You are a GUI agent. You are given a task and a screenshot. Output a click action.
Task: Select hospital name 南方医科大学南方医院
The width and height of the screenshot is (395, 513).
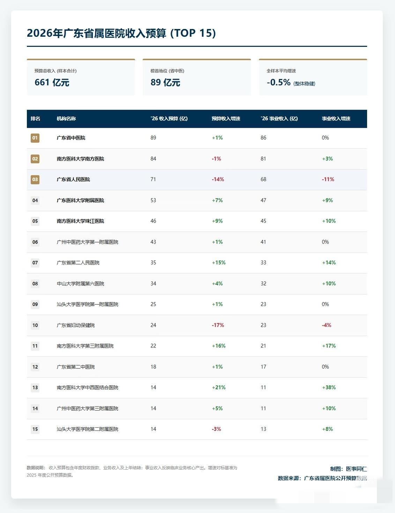(80, 159)
